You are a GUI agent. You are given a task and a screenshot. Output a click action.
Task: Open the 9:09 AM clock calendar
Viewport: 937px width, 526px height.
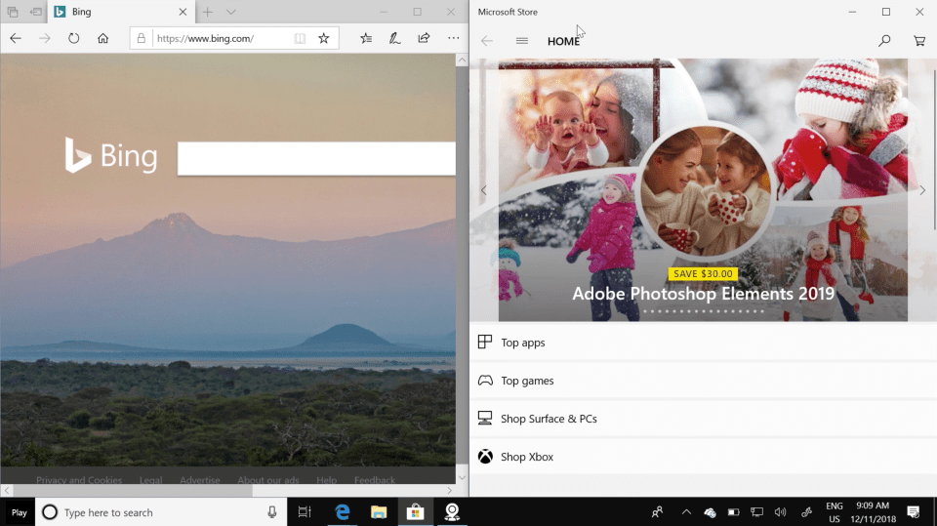[x=873, y=512]
